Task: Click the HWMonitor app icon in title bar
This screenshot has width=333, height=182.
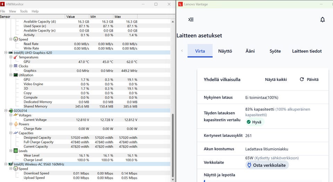Action: pyautogui.click(x=2, y=4)
